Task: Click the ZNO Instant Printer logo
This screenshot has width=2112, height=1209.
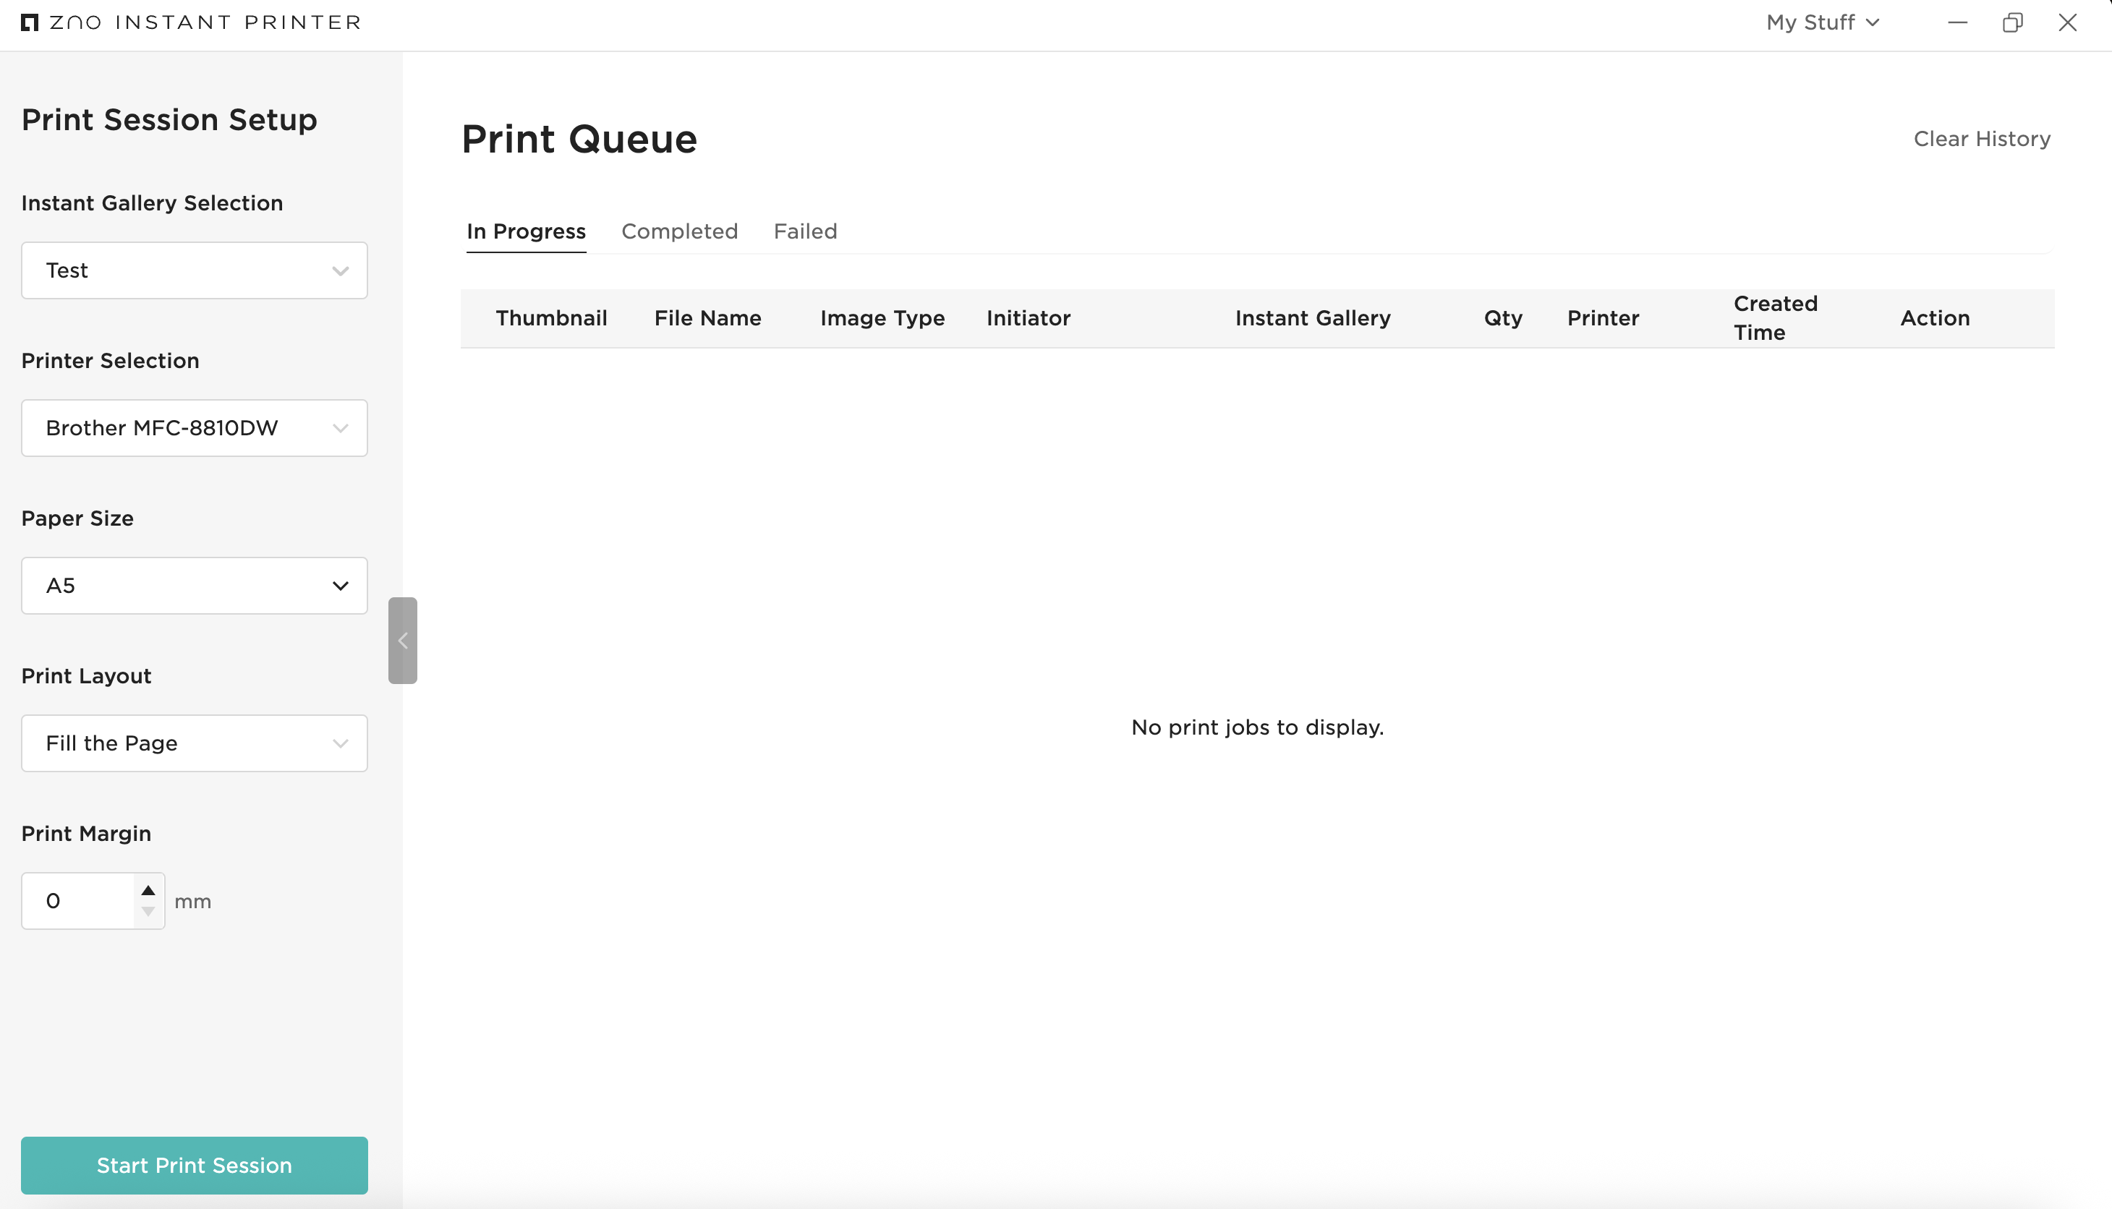Action: click(x=190, y=22)
